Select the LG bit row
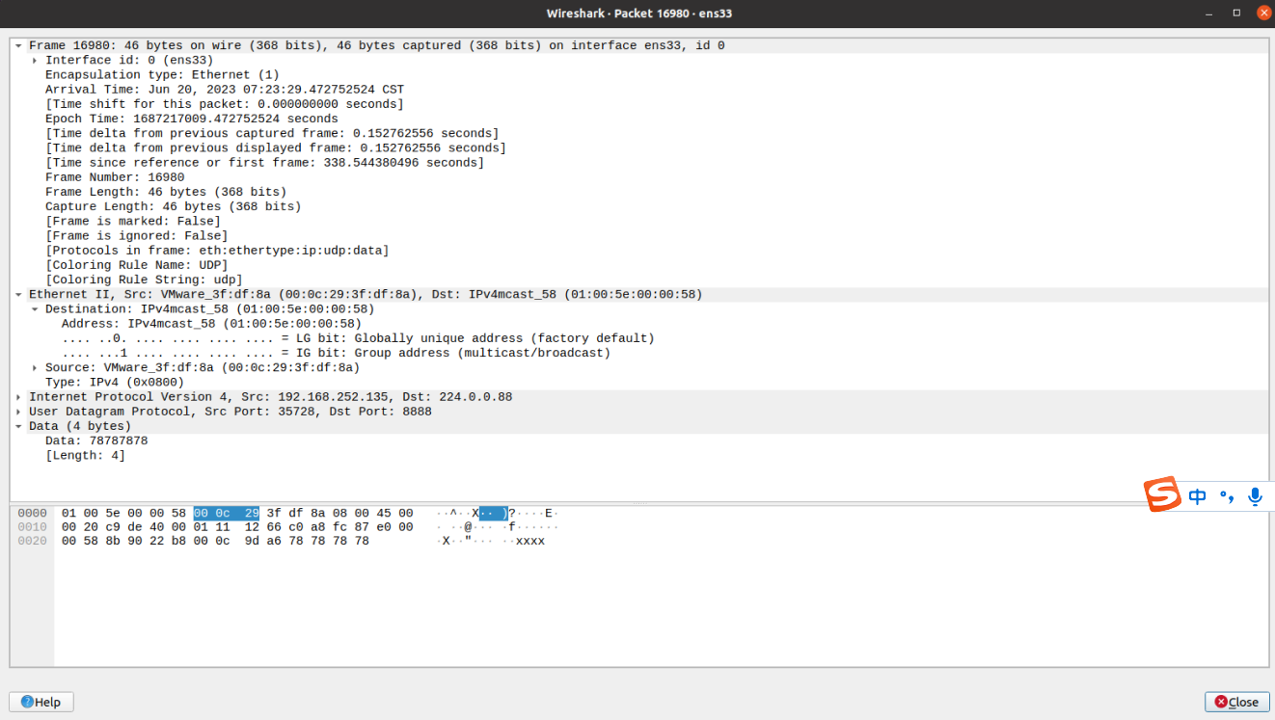This screenshot has width=1275, height=720. pyautogui.click(x=640, y=338)
